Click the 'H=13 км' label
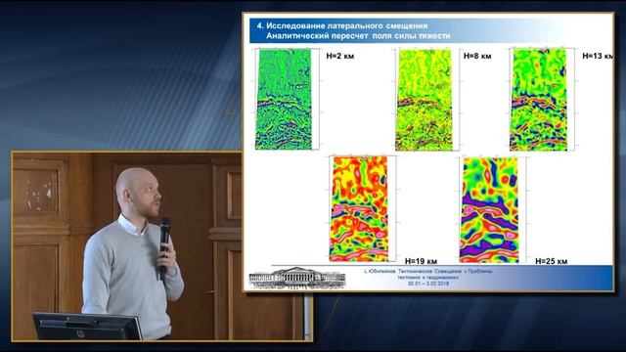626x352 pixels. tap(598, 56)
